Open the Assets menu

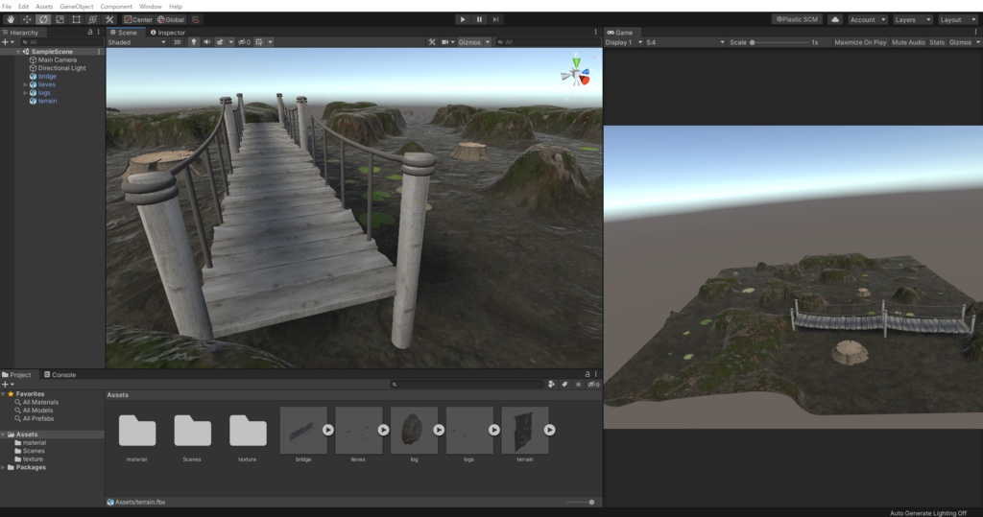click(x=44, y=7)
